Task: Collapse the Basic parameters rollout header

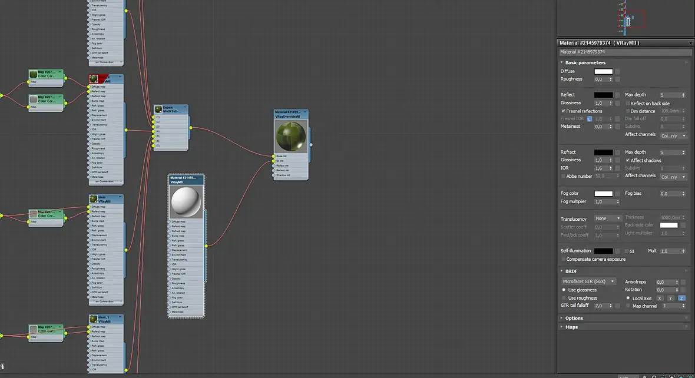Action: (585, 62)
